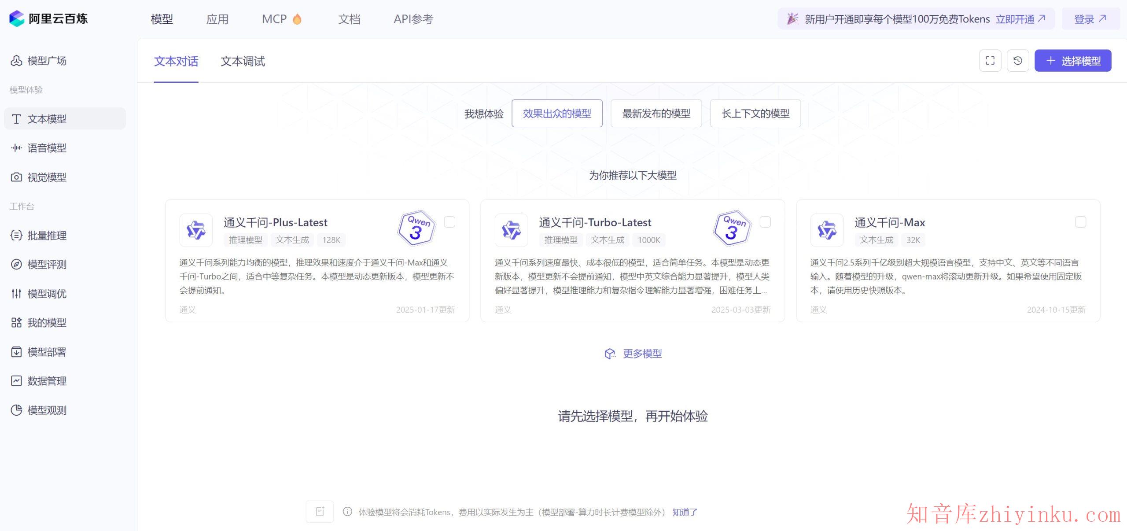Open the conversation history icon
This screenshot has height=531, width=1127.
point(1017,60)
